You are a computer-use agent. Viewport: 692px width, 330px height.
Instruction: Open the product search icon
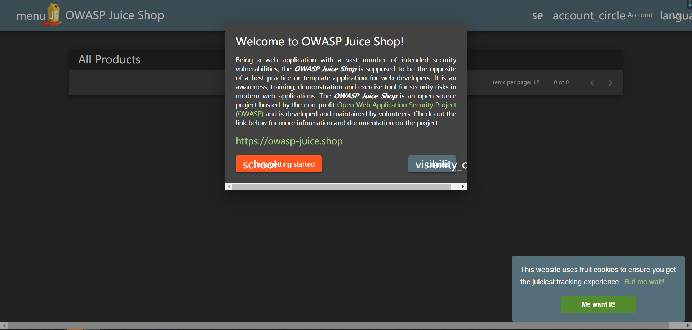pyautogui.click(x=537, y=15)
